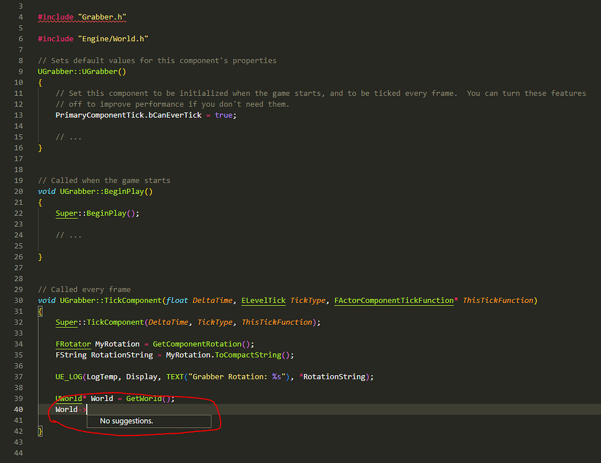Click the "Engine/World.h" include string
The width and height of the screenshot is (601, 463).
point(113,39)
